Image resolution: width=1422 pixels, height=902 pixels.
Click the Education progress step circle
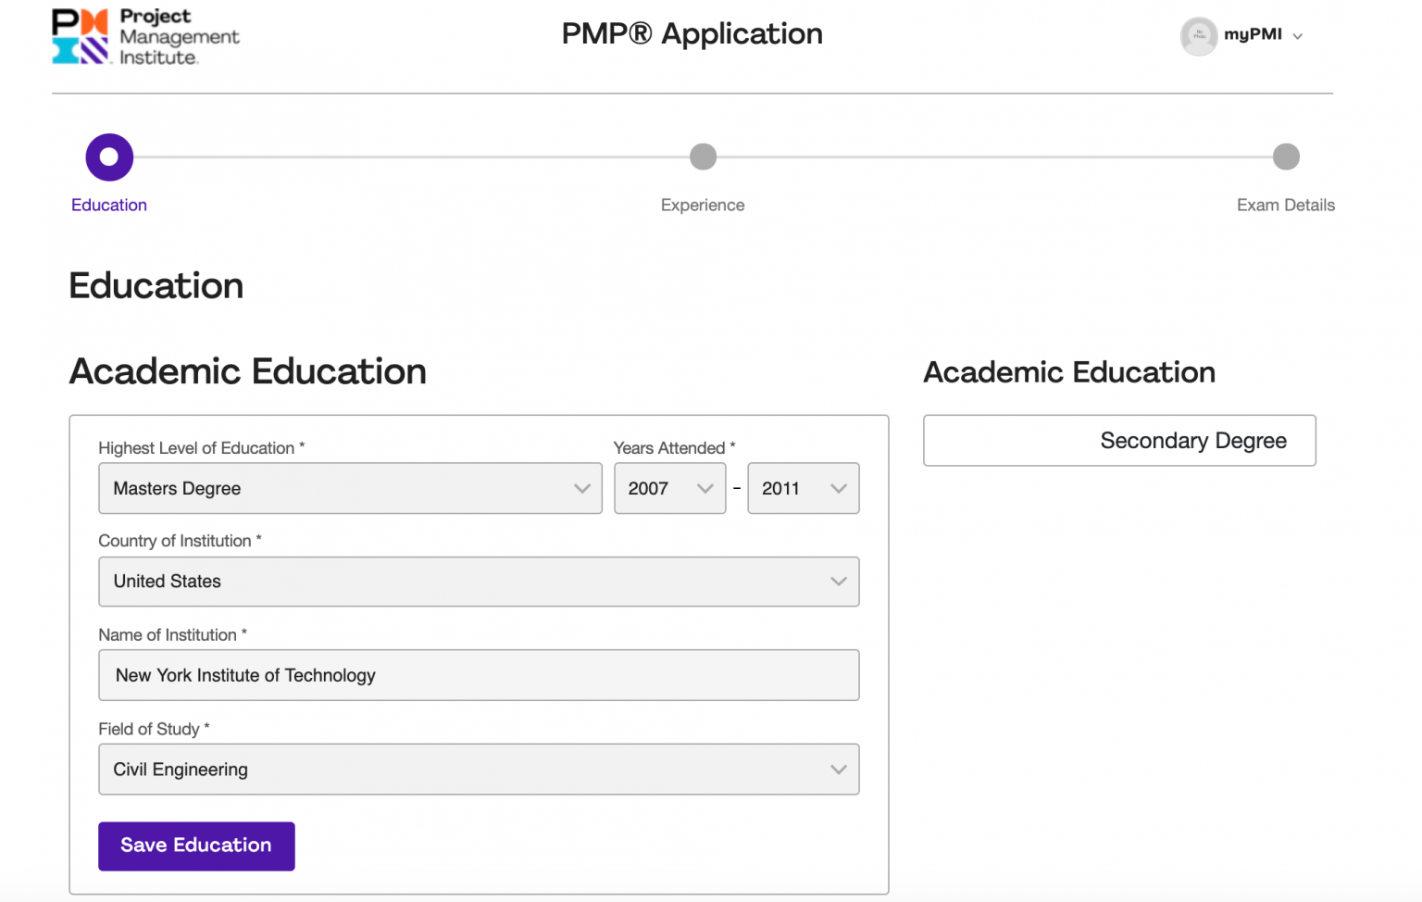coord(108,157)
